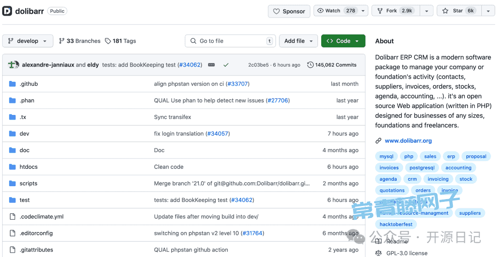497x257 pixels.
Task: View 145,062 Commits history
Action: point(331,65)
